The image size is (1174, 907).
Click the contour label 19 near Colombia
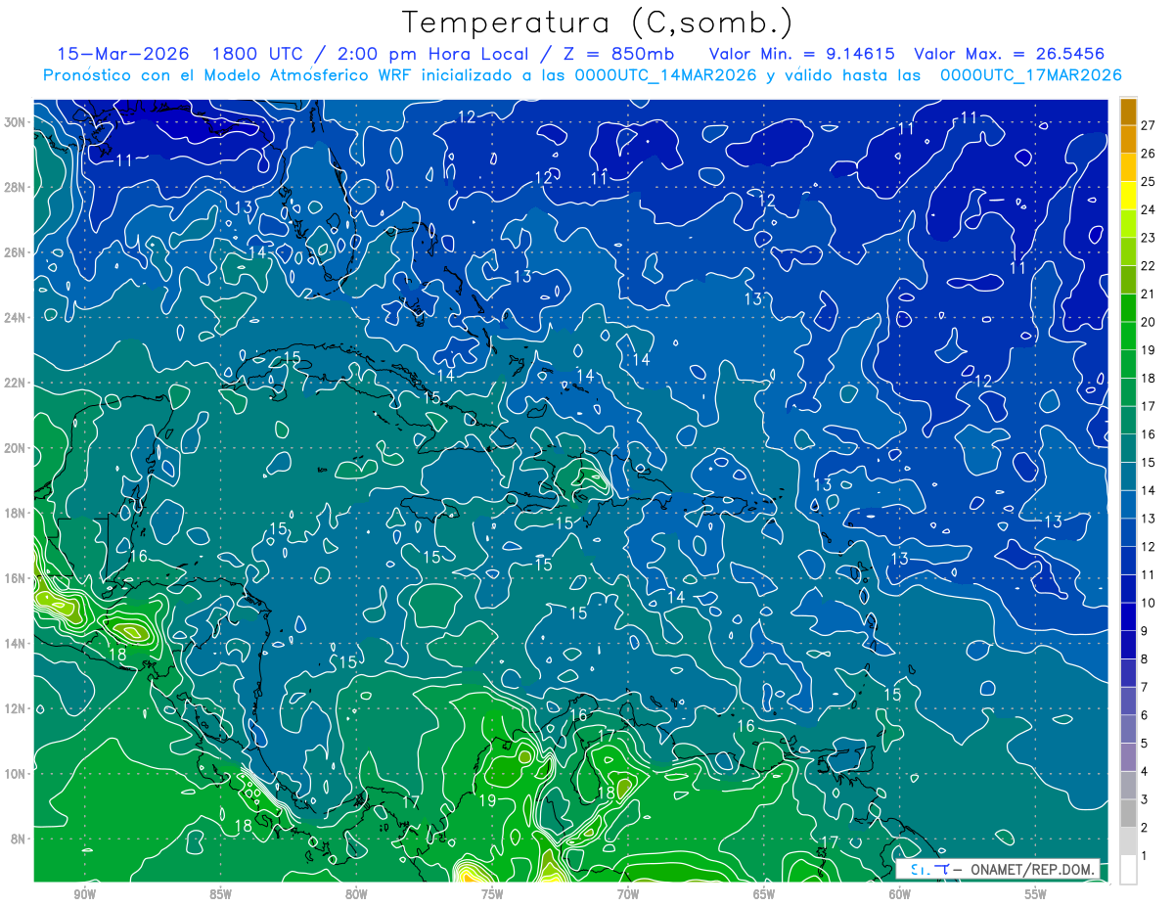(487, 801)
